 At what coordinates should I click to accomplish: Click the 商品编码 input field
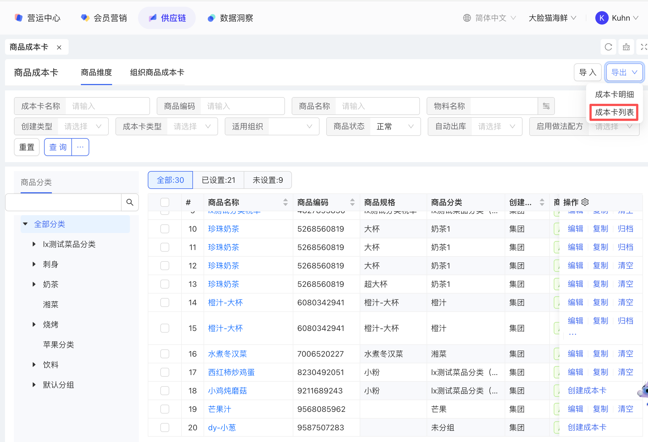point(242,106)
